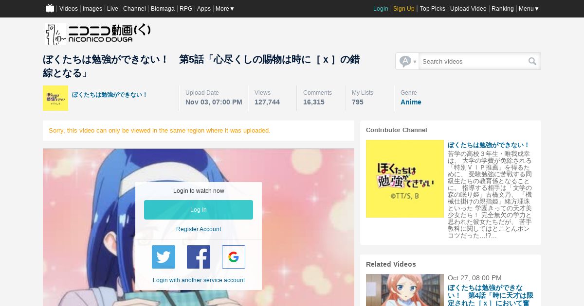Go to Upload Video page

(x=468, y=9)
